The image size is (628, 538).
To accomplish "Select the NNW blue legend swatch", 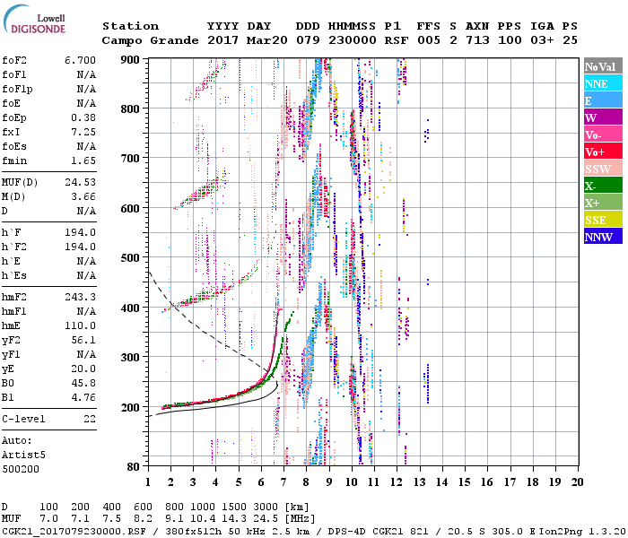I will pos(603,237).
